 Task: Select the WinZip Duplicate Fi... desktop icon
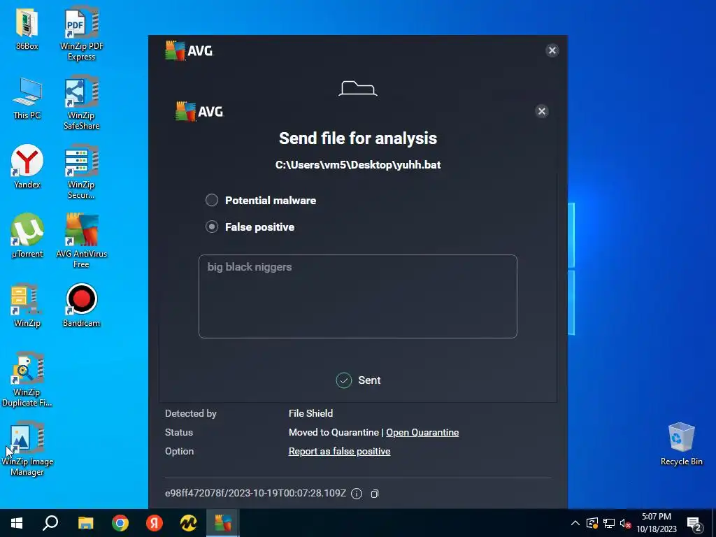click(27, 380)
